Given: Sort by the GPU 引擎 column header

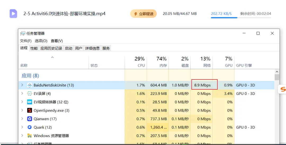Looking at the screenshot, I should click(x=244, y=65).
